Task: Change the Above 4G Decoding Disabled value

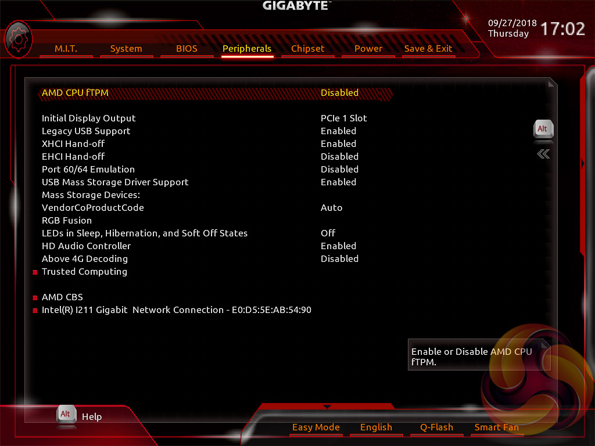Action: coord(339,258)
